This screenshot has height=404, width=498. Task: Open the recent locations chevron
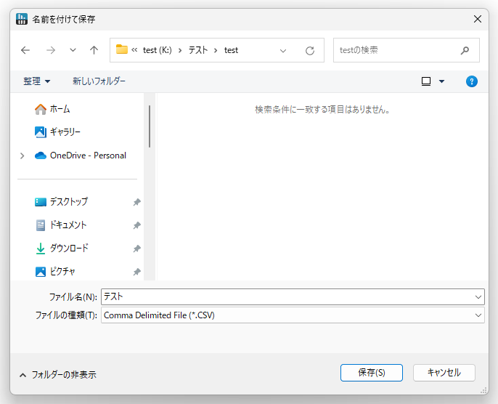73,50
